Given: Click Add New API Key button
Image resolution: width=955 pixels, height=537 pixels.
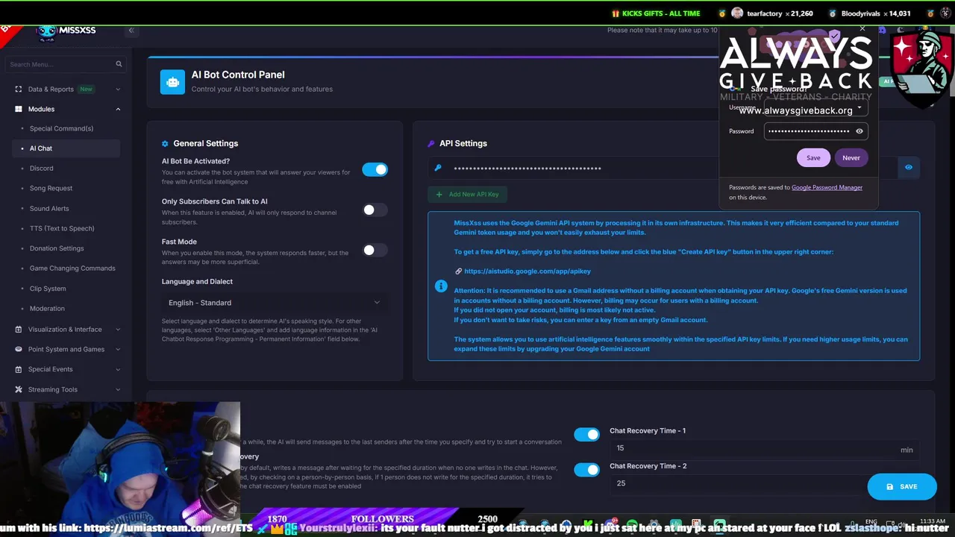Looking at the screenshot, I should point(467,195).
